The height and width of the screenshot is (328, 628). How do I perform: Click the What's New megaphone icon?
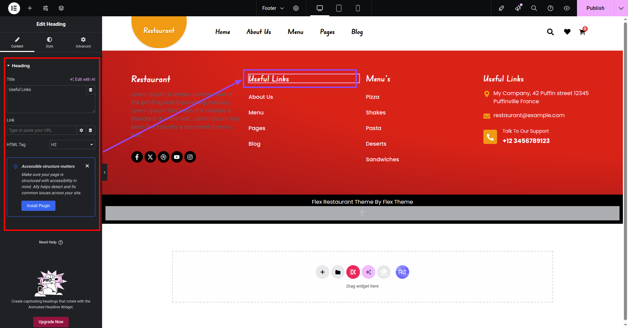(x=518, y=8)
